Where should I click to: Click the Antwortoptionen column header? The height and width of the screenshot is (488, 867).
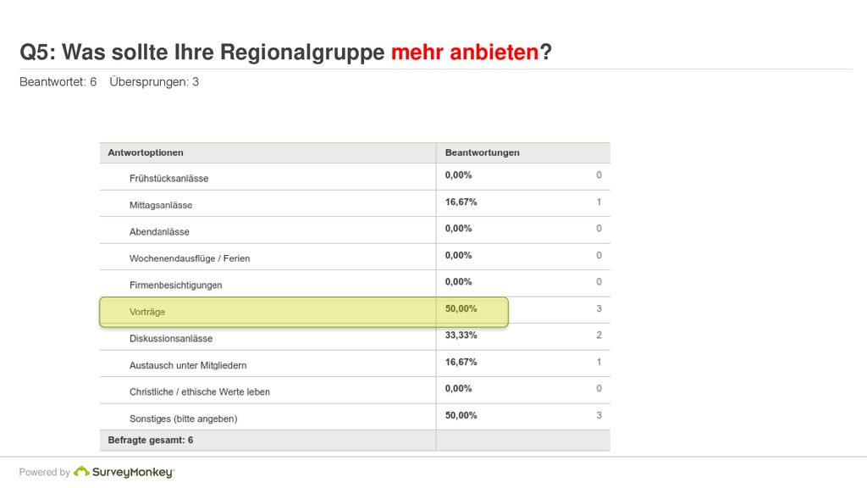pyautogui.click(x=146, y=152)
